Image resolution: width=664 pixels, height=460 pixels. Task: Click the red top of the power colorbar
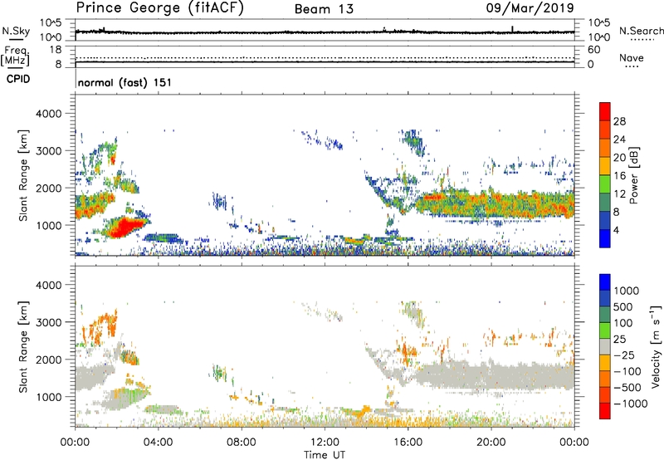point(605,111)
